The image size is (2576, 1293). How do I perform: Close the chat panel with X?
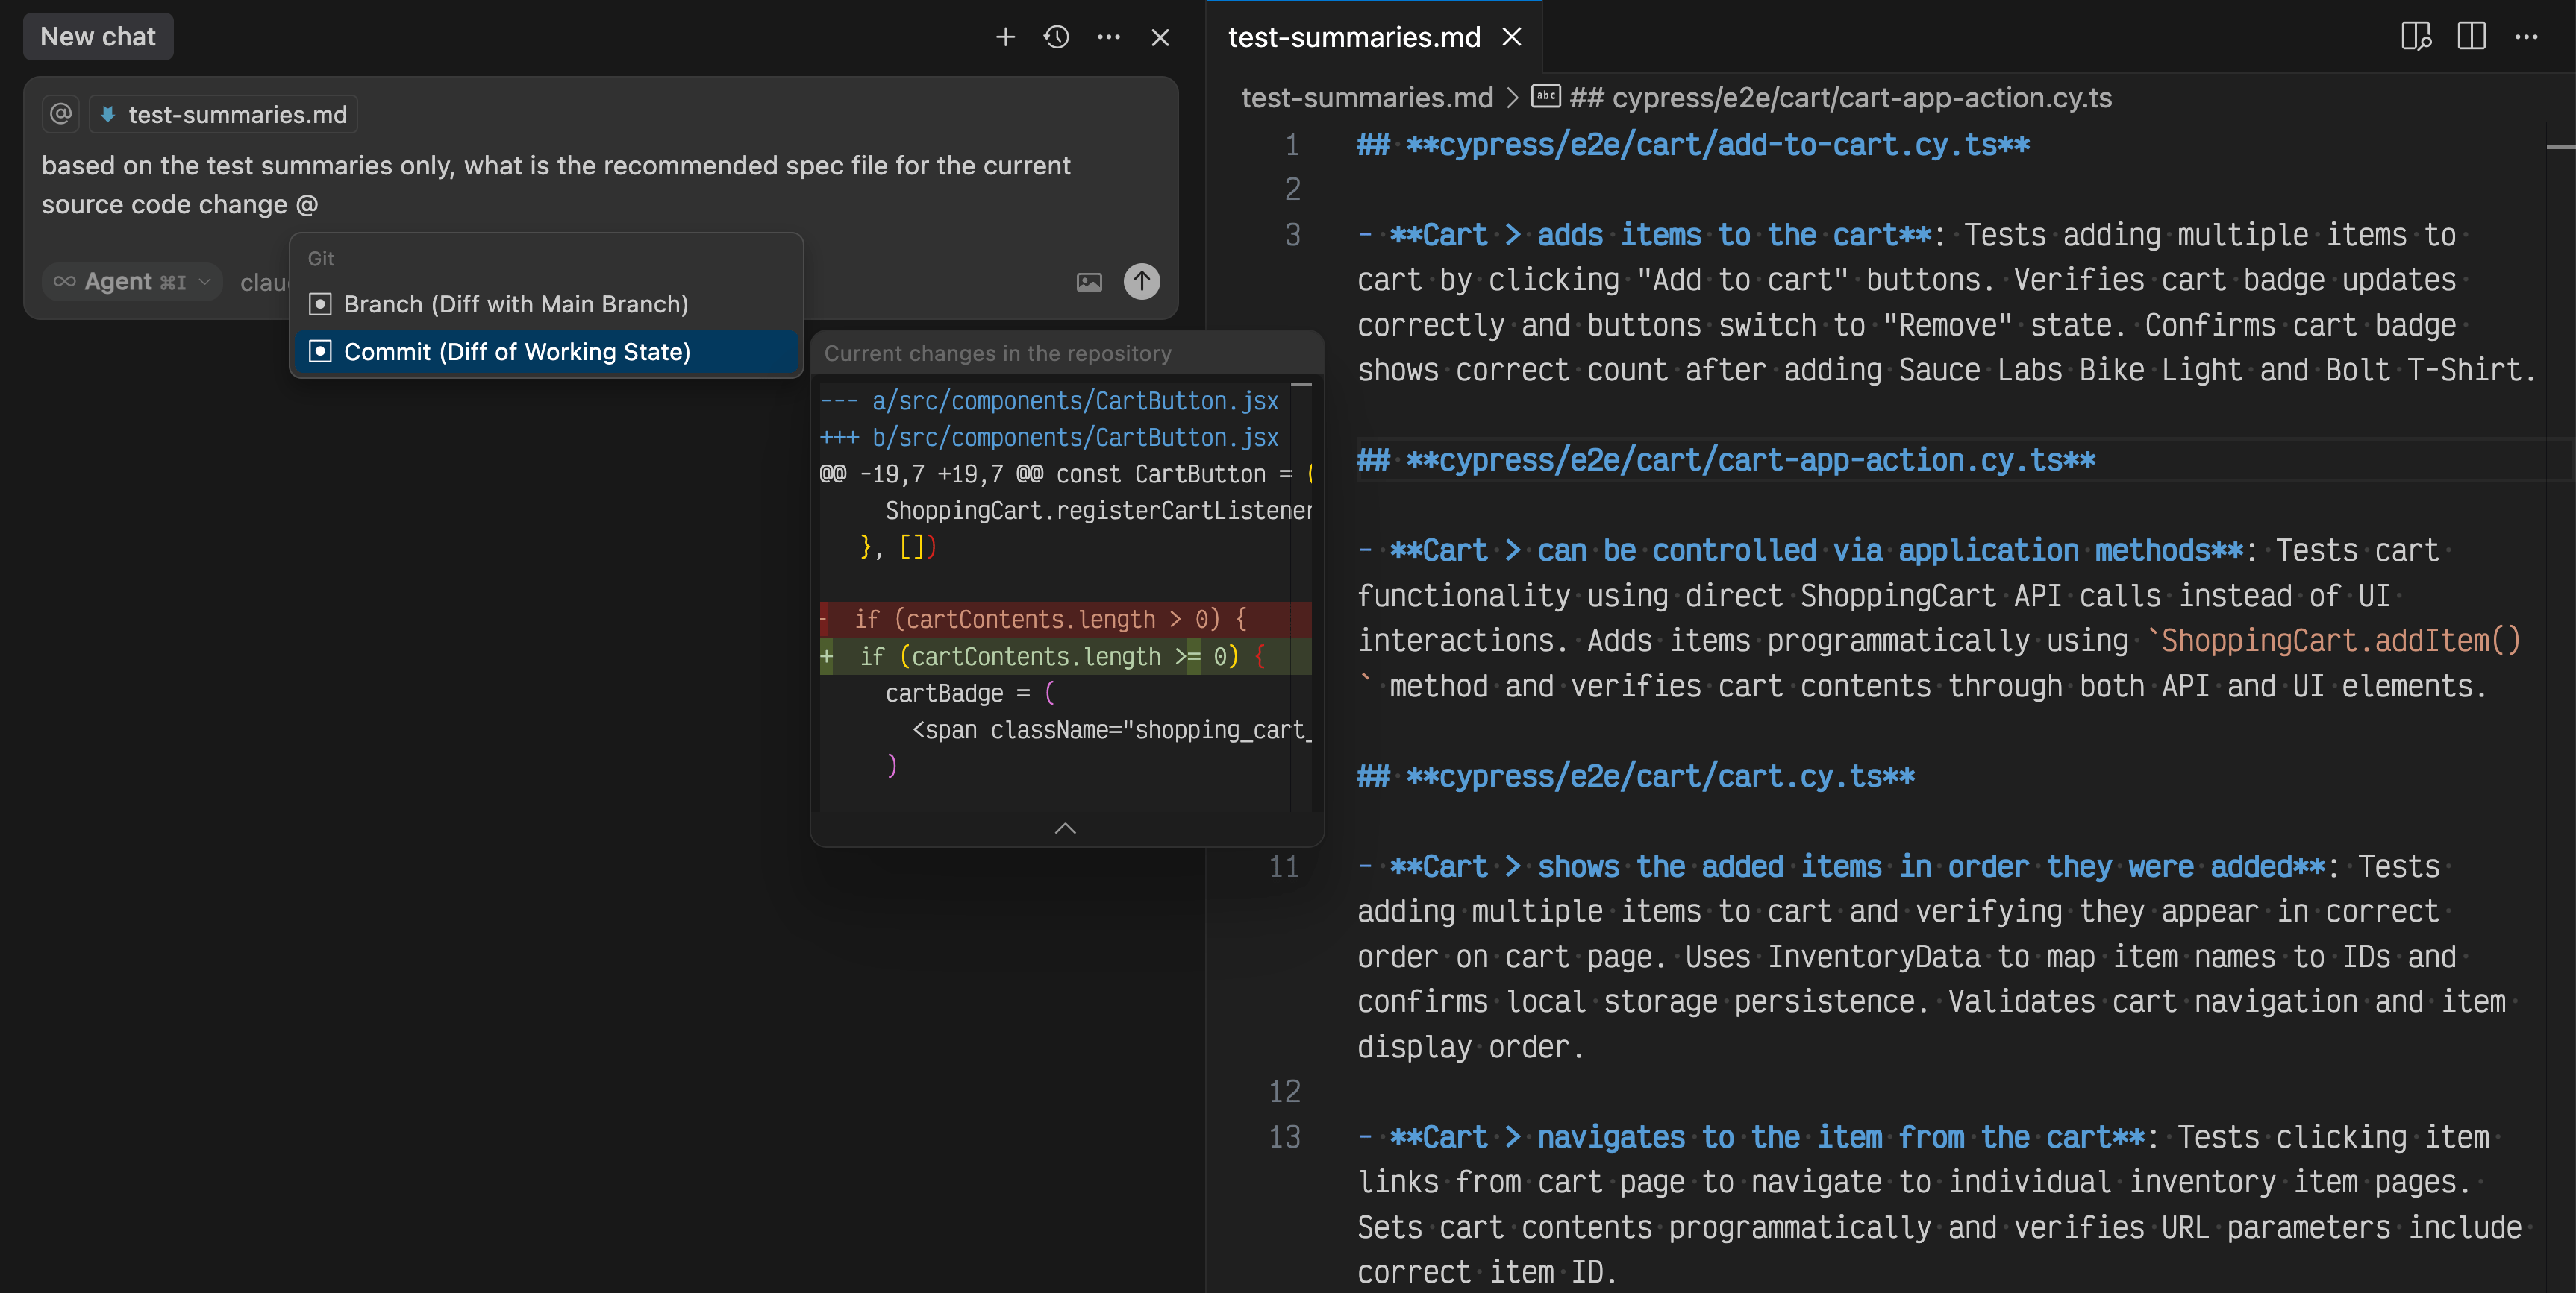coord(1160,37)
